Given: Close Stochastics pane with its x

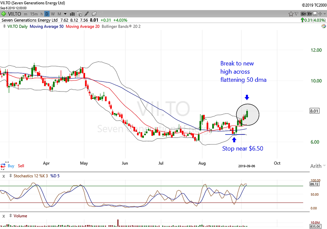Looking at the screenshot, I should pyautogui.click(x=4, y=176).
